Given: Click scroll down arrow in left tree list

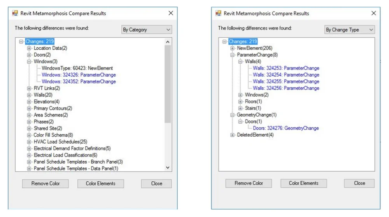Looking at the screenshot, I should click(168, 168).
